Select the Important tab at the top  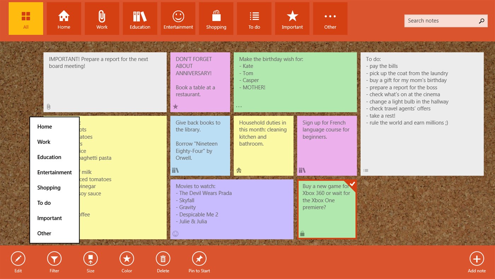(292, 18)
